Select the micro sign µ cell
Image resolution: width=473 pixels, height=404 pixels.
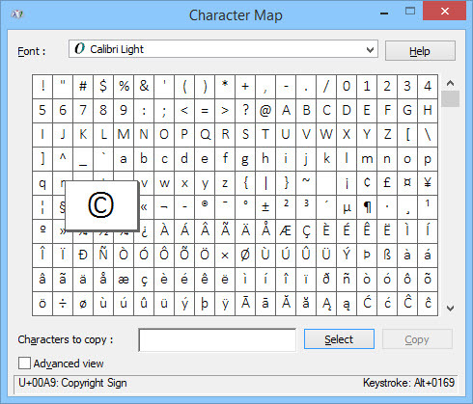point(347,207)
